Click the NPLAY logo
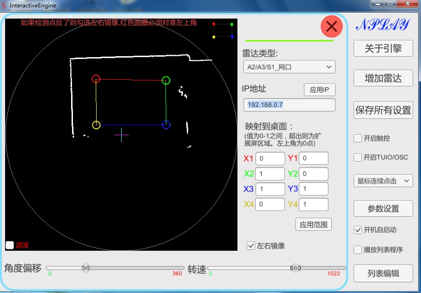The height and width of the screenshot is (293, 421). click(x=383, y=25)
